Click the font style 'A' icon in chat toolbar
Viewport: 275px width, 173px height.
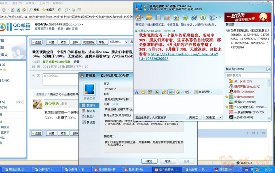tap(137, 92)
